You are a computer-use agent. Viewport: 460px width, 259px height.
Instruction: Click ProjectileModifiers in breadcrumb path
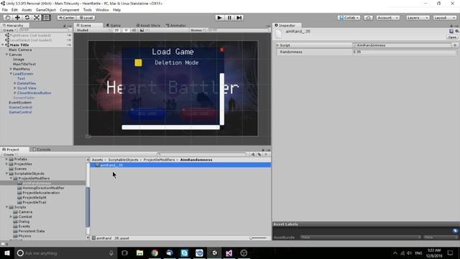coord(159,160)
